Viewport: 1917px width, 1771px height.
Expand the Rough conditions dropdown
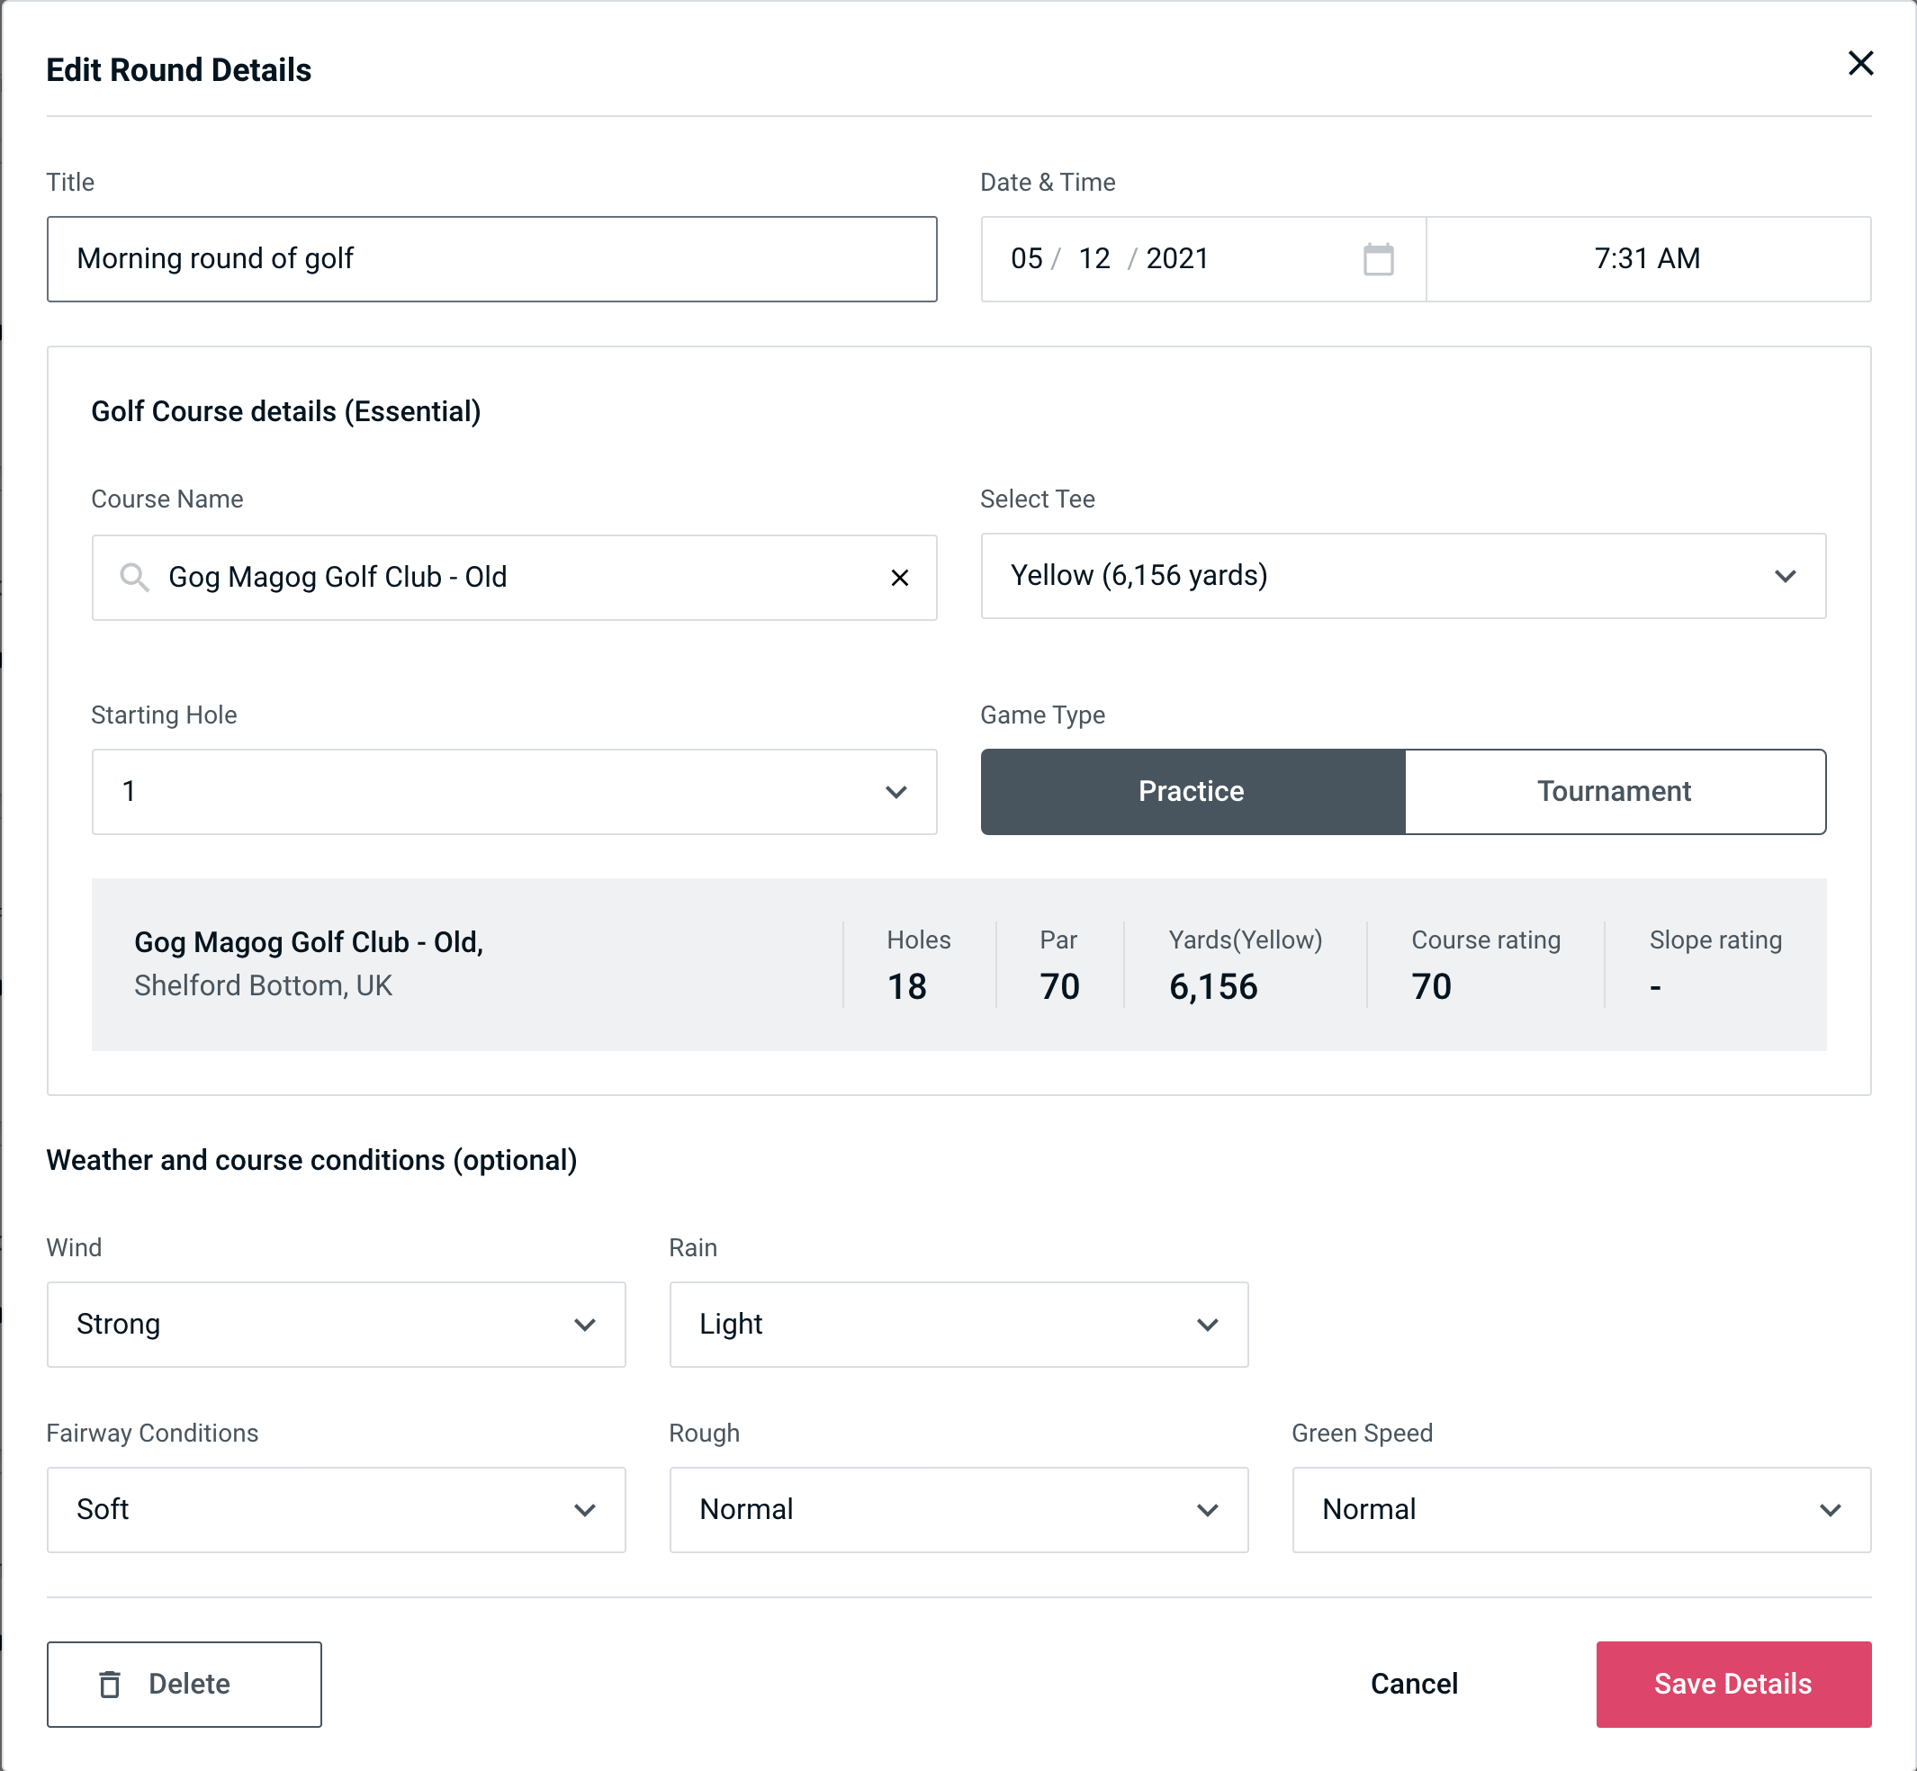[958, 1509]
